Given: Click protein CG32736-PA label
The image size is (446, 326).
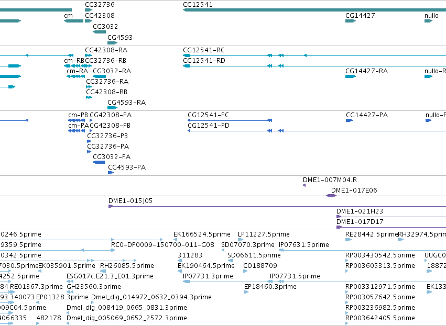Looking at the screenshot, I should pyautogui.click(x=108, y=147).
